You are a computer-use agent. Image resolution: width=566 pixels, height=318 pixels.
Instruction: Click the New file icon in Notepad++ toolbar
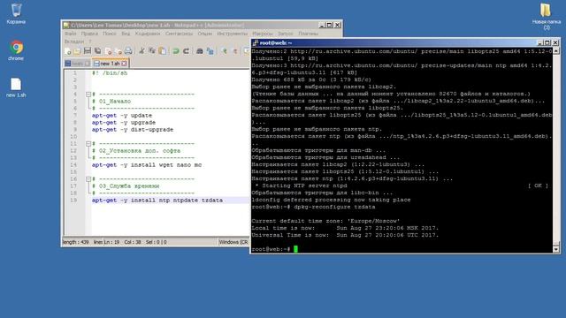tap(67, 51)
